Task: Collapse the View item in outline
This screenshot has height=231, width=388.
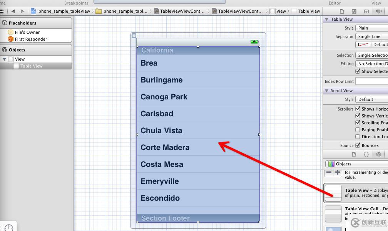Action: click(x=5, y=59)
